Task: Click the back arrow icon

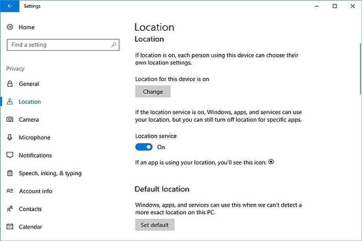Action: point(10,6)
